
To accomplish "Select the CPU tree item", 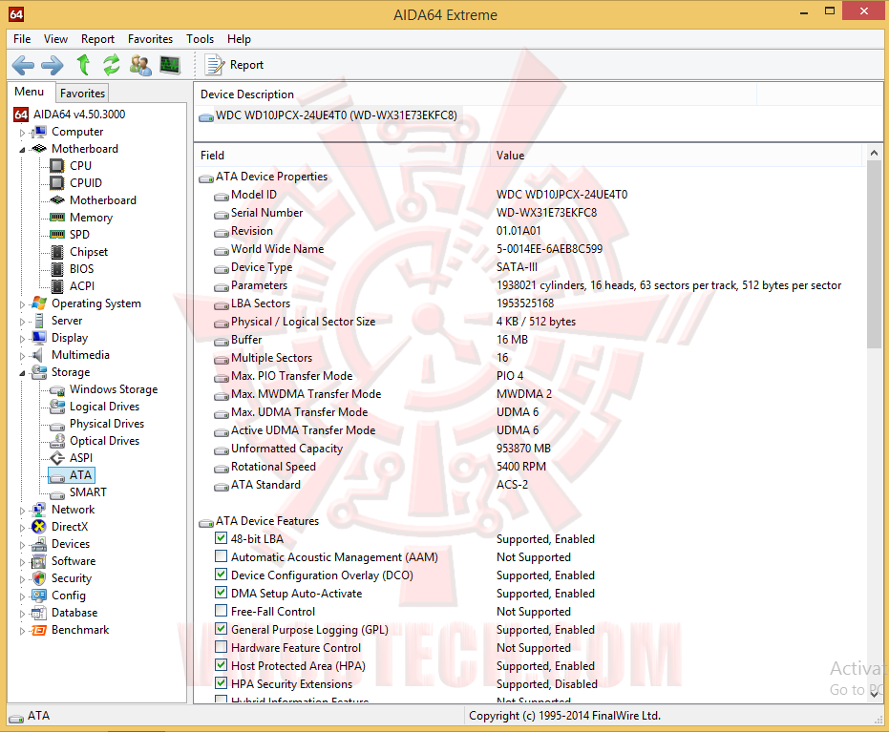I will pos(80,166).
